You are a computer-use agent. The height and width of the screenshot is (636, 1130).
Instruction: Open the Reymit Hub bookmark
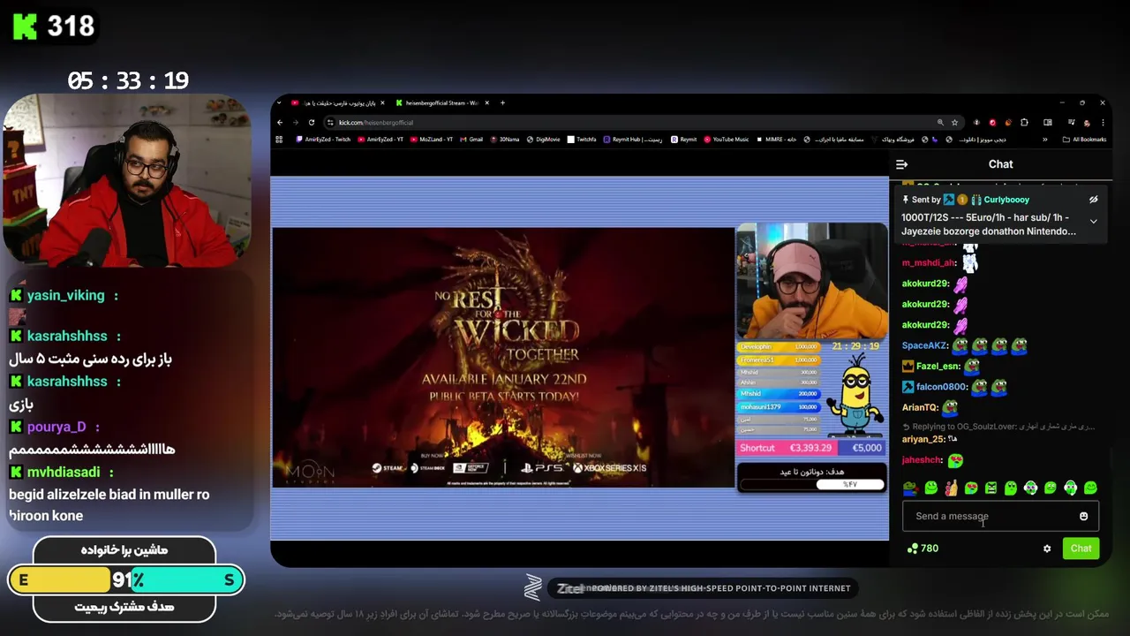pos(633,140)
